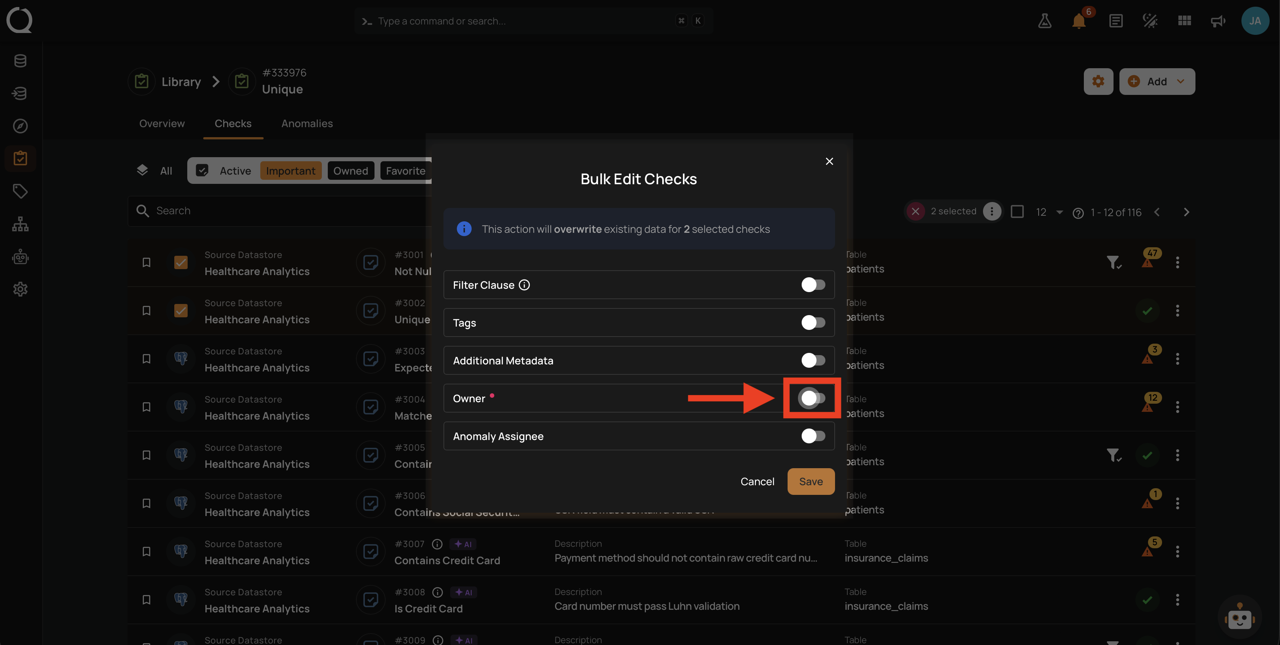This screenshot has width=1280, height=645.
Task: Enable the Owner toggle
Action: 812,398
